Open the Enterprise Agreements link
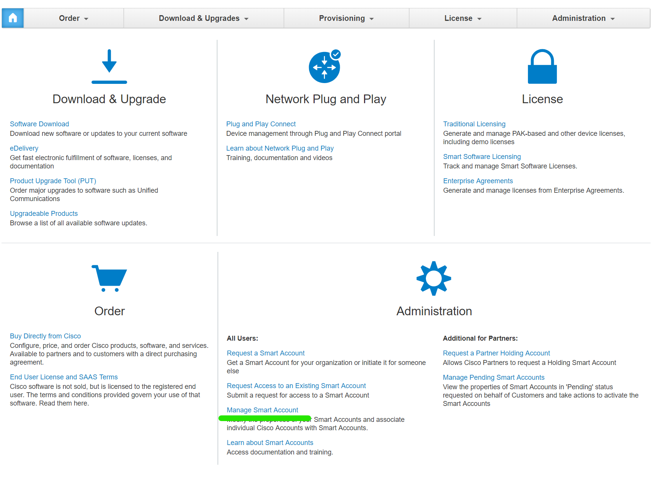The width and height of the screenshot is (654, 478). [478, 181]
